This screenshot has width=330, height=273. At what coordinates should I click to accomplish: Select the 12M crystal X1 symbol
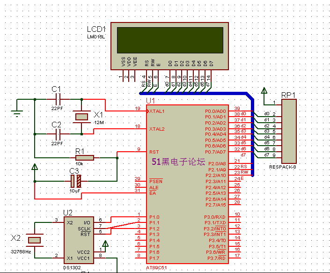pos(82,117)
